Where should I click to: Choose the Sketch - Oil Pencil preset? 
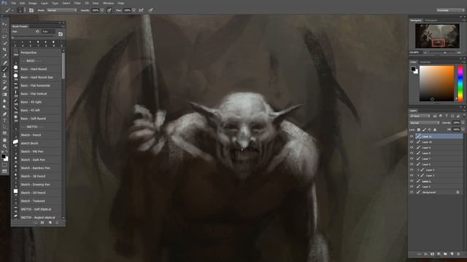pyautogui.click(x=37, y=193)
